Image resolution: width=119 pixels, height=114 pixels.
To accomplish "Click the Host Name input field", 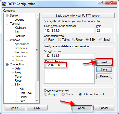I will 69,31.
